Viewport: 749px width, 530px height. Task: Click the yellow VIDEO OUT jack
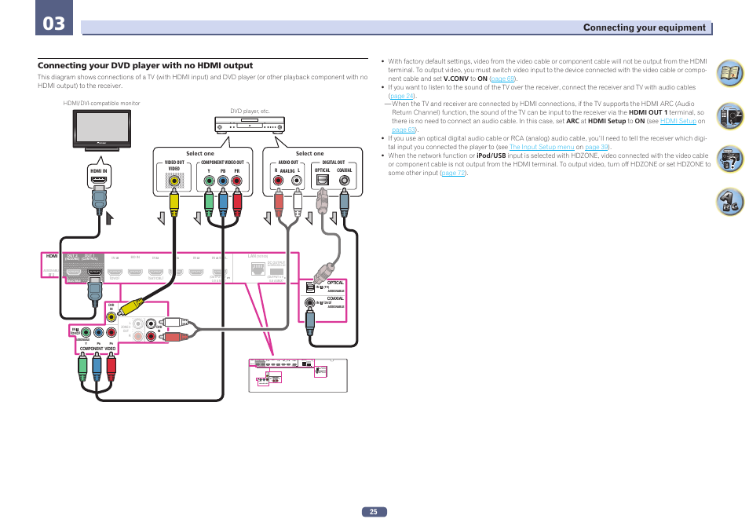click(x=174, y=181)
